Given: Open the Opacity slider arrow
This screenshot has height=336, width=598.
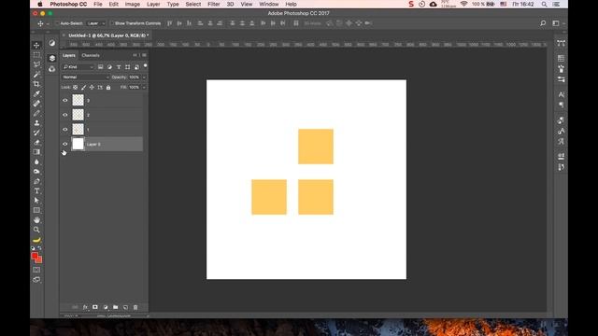Looking at the screenshot, I should 144,77.
